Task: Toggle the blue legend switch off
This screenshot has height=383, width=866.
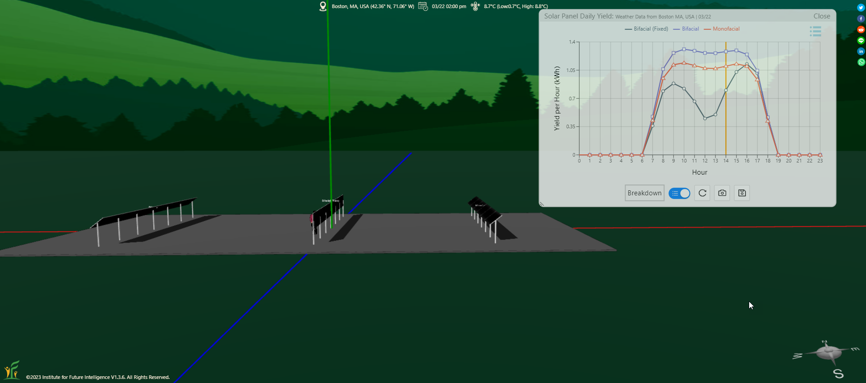Action: tap(679, 193)
